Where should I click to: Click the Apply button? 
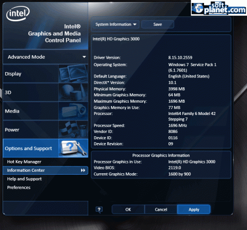[194, 209]
